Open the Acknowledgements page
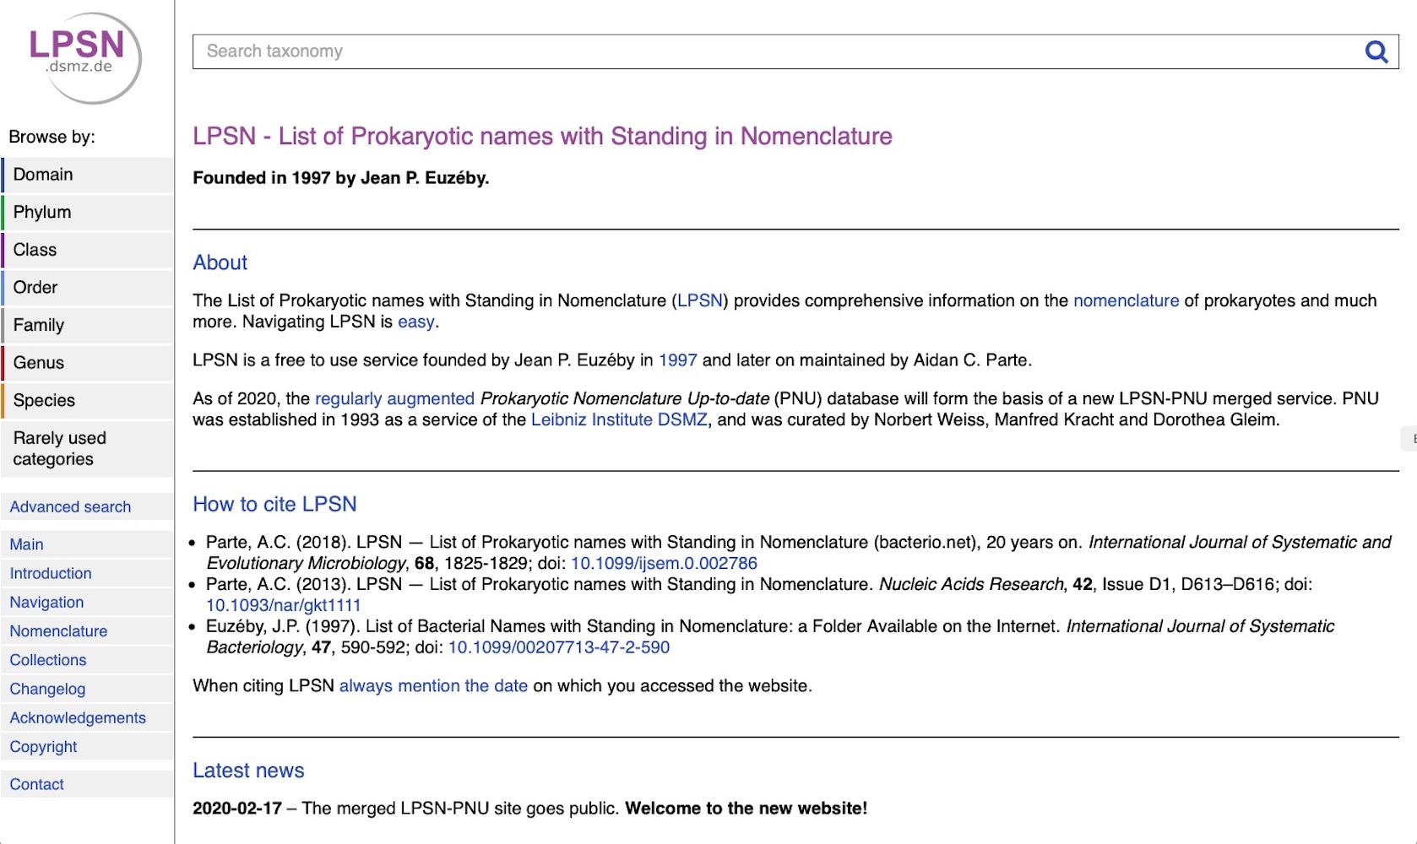Screen dimensions: 1417x844 tap(78, 718)
